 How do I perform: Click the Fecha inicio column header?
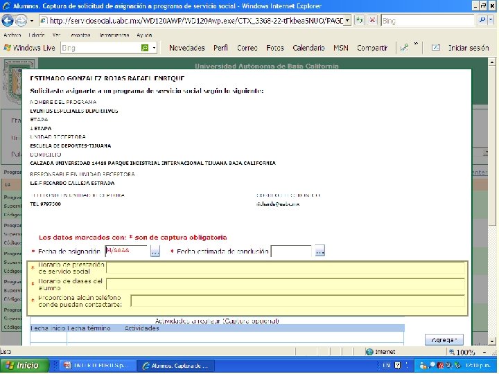(48, 328)
